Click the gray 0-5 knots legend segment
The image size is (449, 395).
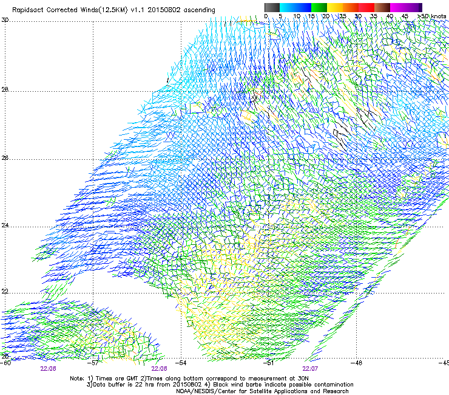pos(272,7)
